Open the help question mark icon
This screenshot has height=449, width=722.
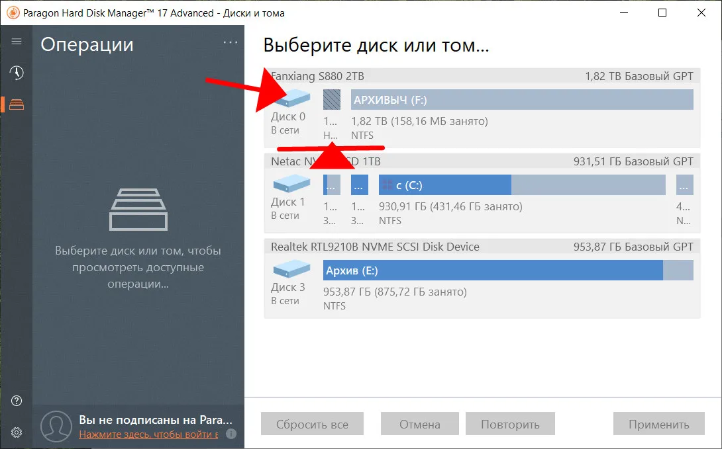point(17,401)
